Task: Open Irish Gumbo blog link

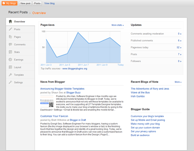Action: [x=138, y=96]
